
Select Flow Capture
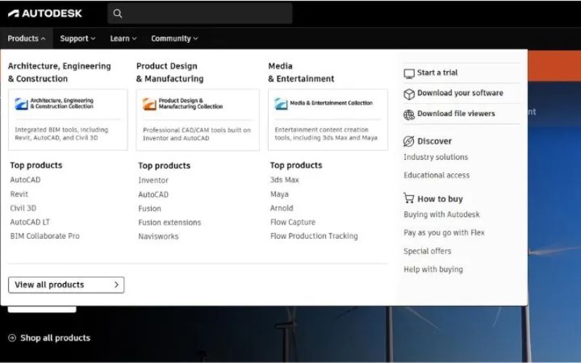(x=293, y=222)
